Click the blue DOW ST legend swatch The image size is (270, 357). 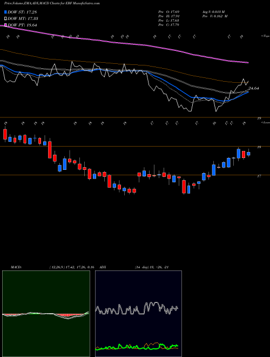5,12
